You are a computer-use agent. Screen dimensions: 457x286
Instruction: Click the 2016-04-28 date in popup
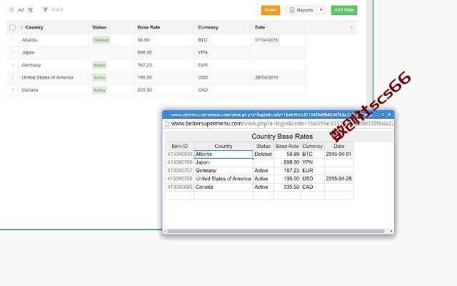[338, 179]
